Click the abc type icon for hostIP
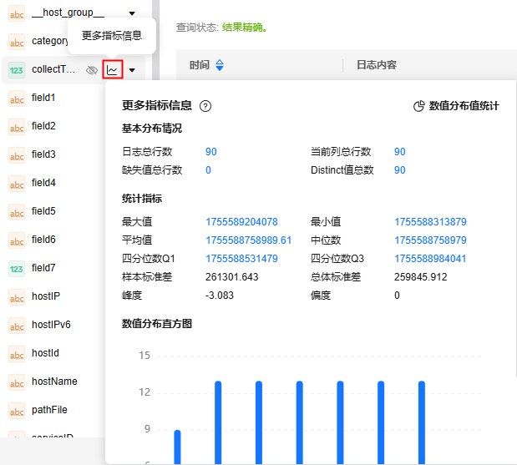 17,297
